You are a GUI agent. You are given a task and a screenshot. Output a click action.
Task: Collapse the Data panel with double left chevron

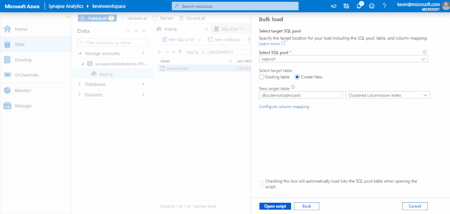(x=144, y=31)
